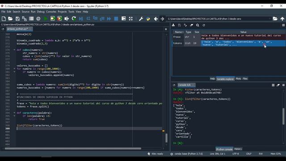Change to the parent directory
This screenshot has width=286, height=161.
282,19
